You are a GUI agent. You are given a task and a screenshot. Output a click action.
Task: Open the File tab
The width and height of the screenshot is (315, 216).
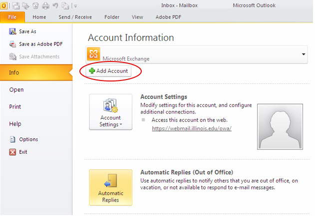point(12,17)
